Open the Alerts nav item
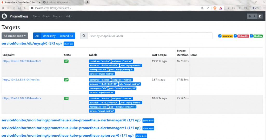This screenshot has width=266, height=140. [36, 16]
